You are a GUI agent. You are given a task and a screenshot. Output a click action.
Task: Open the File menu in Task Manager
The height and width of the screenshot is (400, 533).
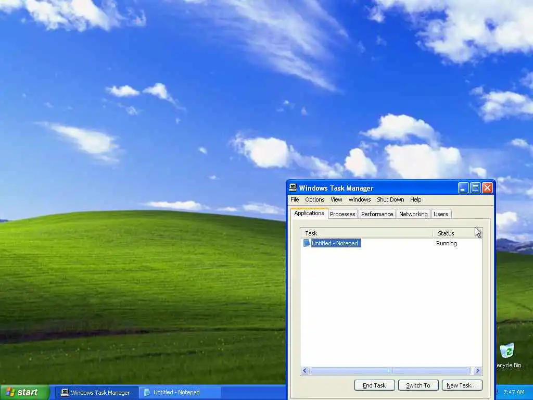pyautogui.click(x=295, y=199)
